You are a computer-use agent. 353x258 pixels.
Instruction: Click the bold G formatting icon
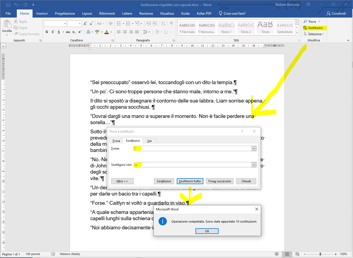[47, 32]
